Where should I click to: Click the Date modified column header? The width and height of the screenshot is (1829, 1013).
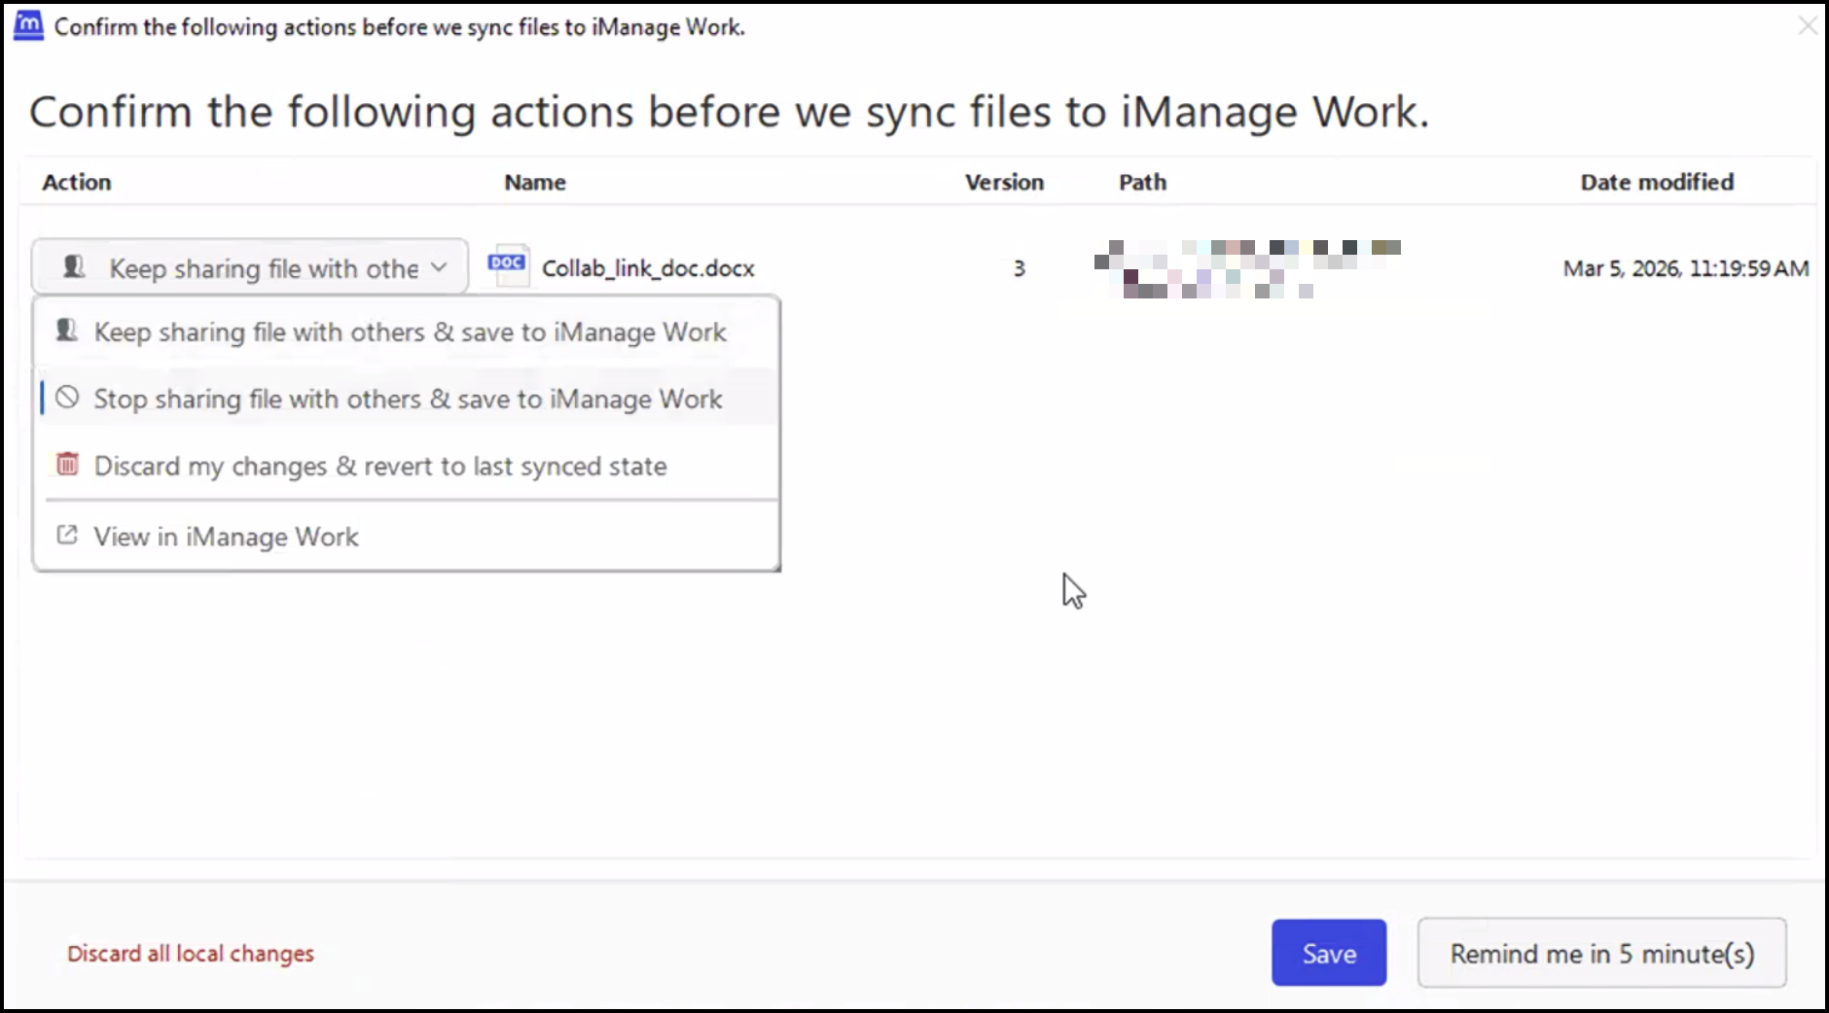(x=1657, y=182)
